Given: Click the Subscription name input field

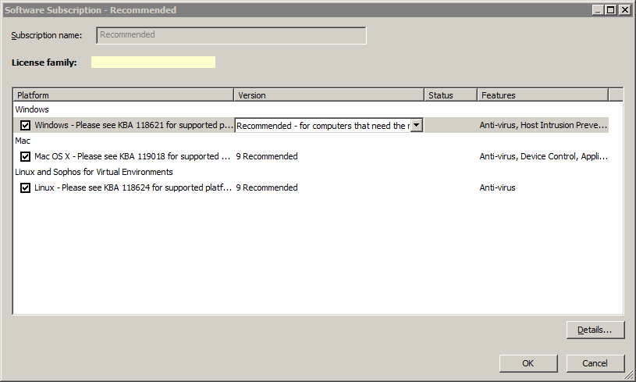Looking at the screenshot, I should point(231,35).
